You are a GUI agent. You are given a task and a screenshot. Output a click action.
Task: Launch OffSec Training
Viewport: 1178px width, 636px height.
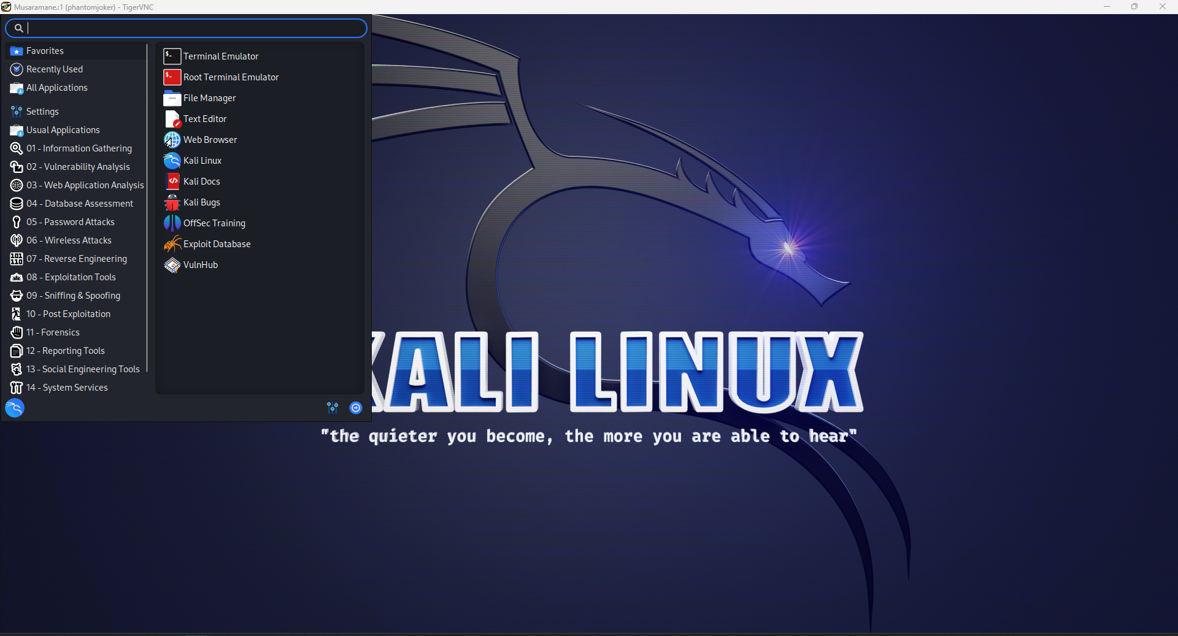(214, 223)
